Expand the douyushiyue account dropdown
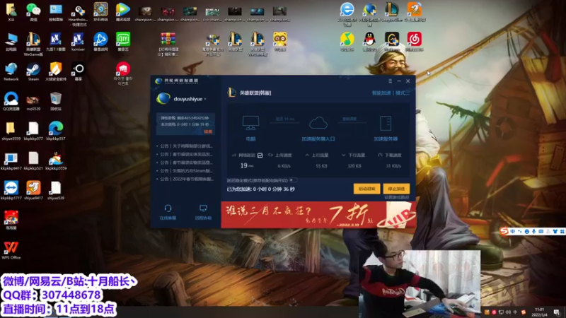 coord(205,99)
